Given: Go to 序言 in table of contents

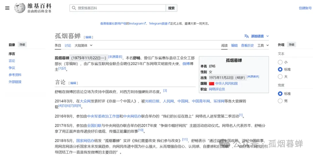Looking at the screenshot, I should click(12, 54).
